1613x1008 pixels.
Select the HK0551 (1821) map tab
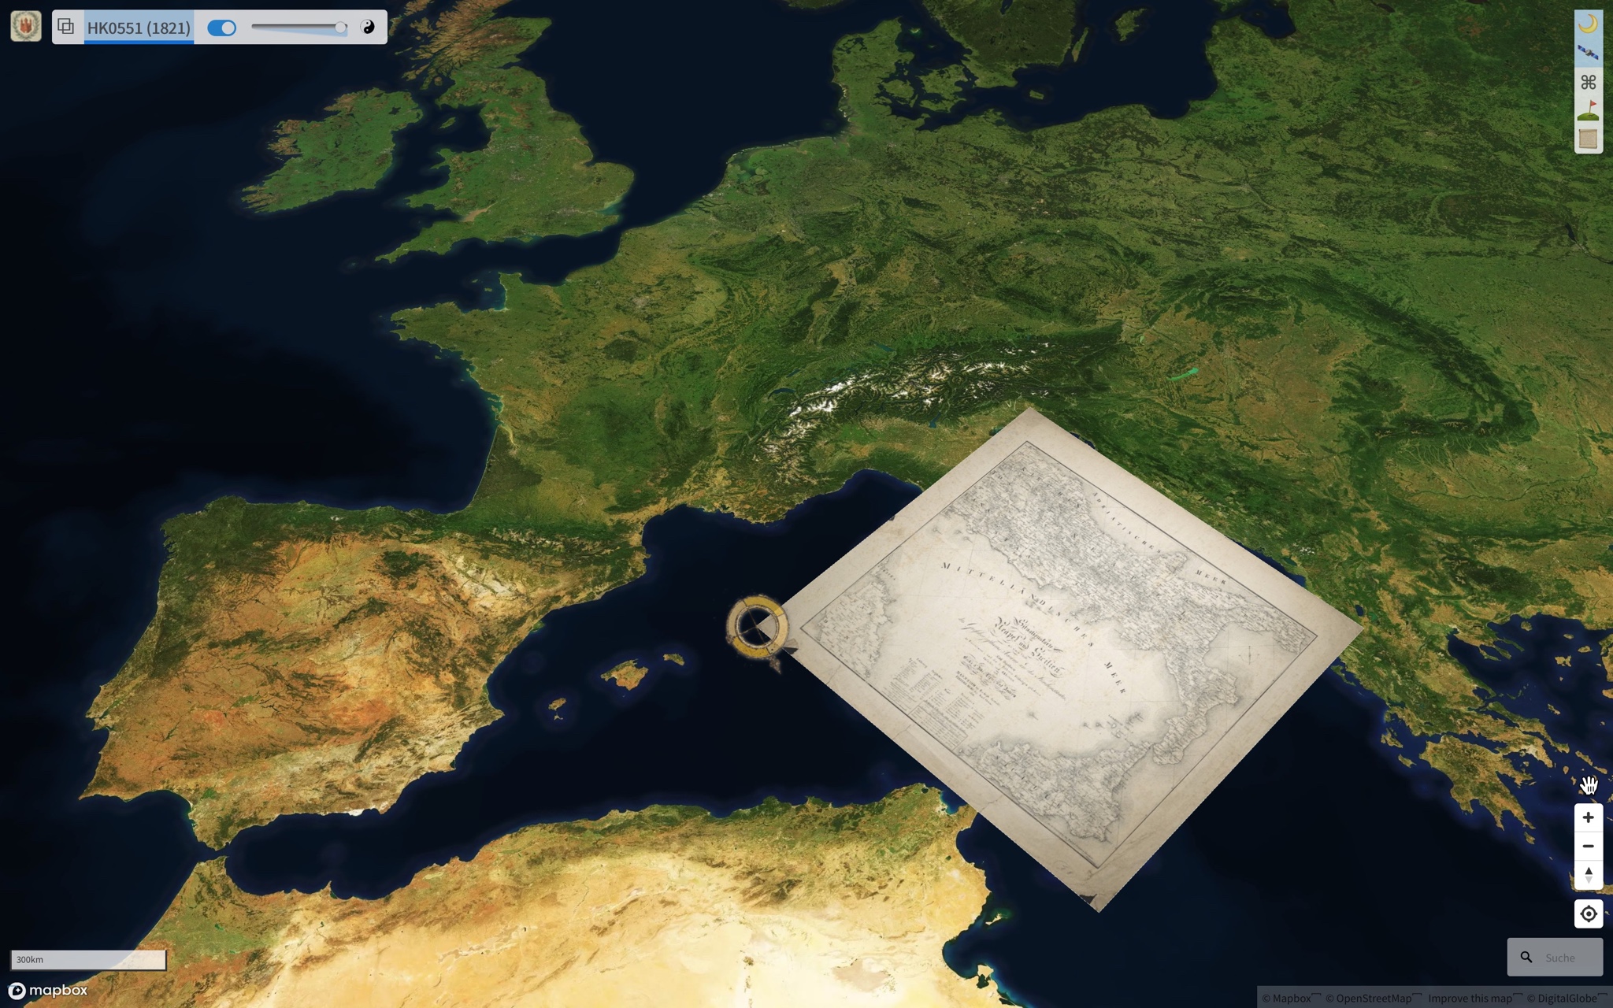(139, 28)
